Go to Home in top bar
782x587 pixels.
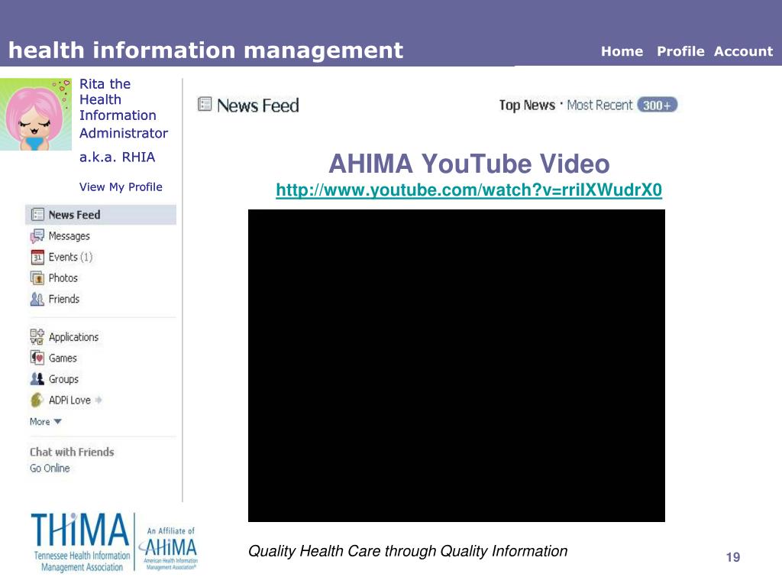click(x=622, y=51)
